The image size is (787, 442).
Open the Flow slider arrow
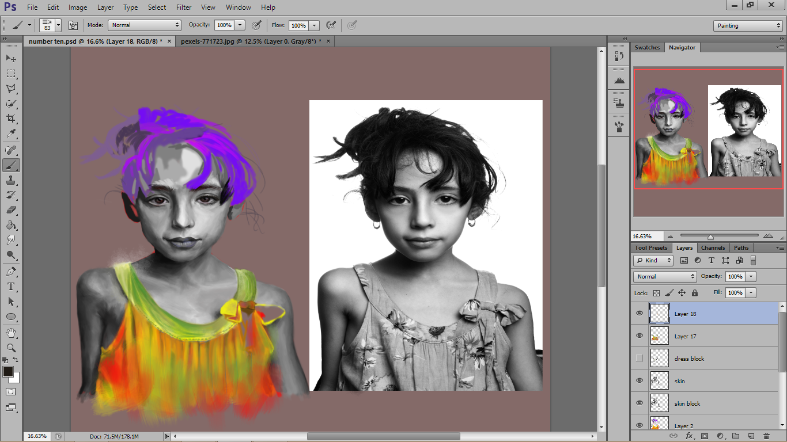coord(314,25)
